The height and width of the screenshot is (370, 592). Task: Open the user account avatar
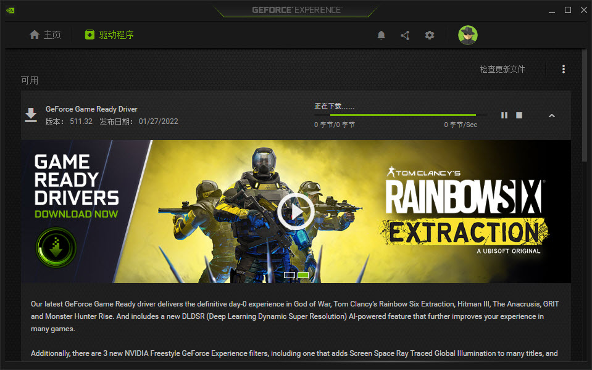[x=468, y=35]
